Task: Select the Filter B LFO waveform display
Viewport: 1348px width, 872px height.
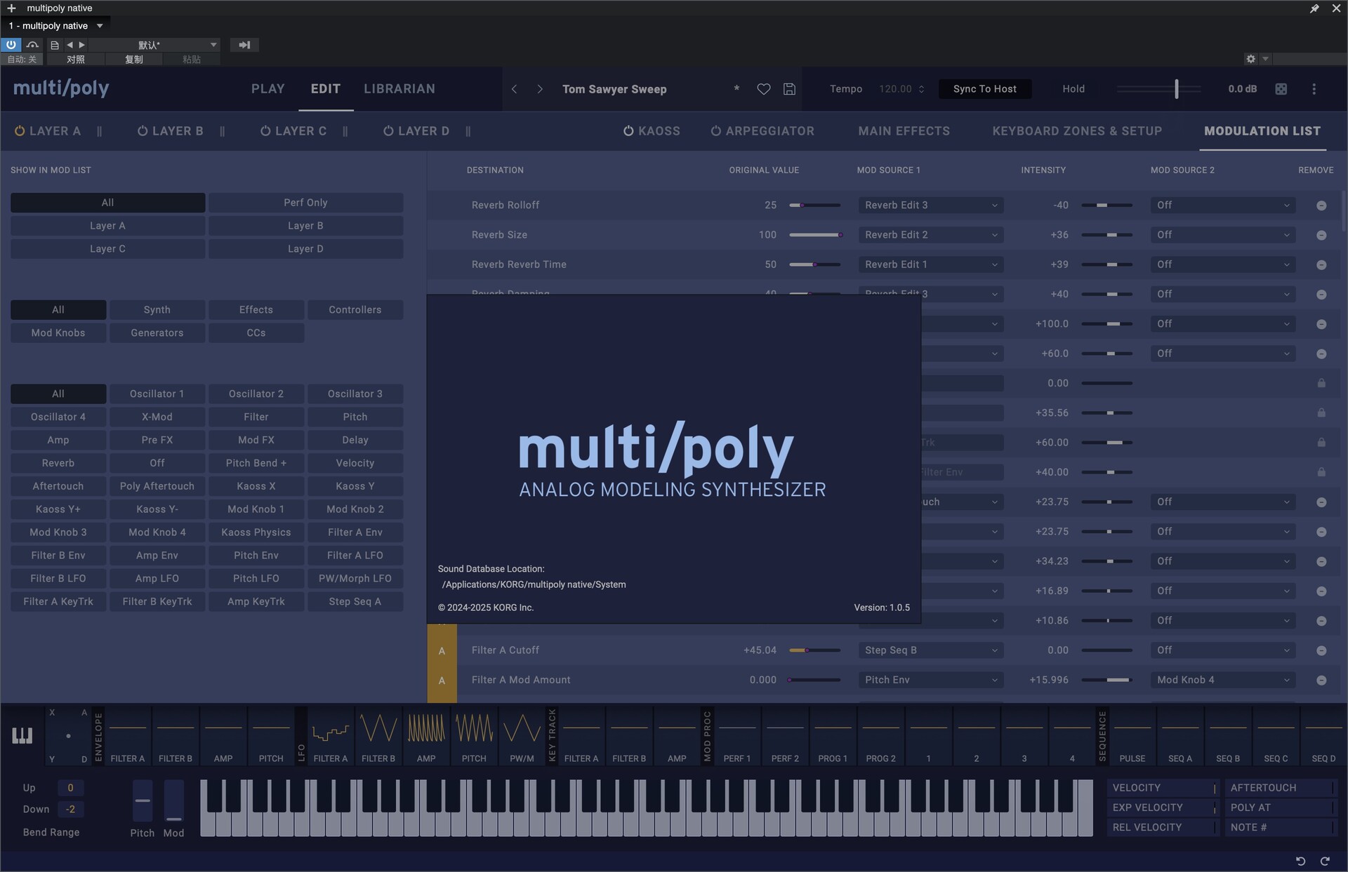Action: tap(378, 735)
